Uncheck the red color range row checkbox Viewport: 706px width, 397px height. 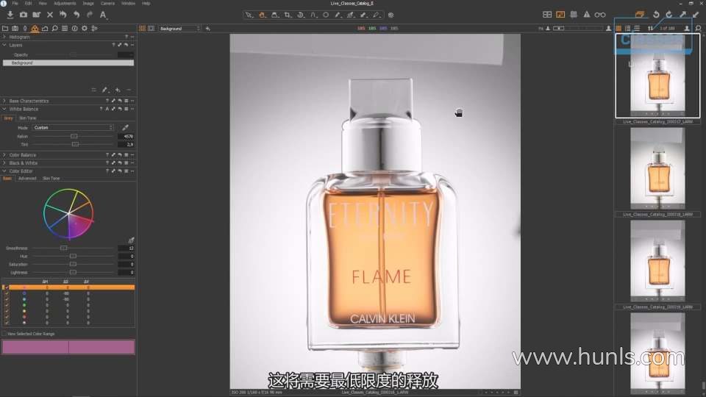pos(7,316)
